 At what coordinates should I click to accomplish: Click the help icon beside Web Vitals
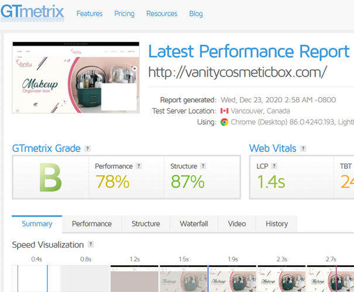(303, 148)
